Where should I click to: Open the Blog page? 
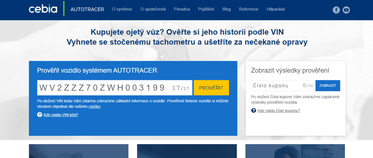[x=227, y=9]
